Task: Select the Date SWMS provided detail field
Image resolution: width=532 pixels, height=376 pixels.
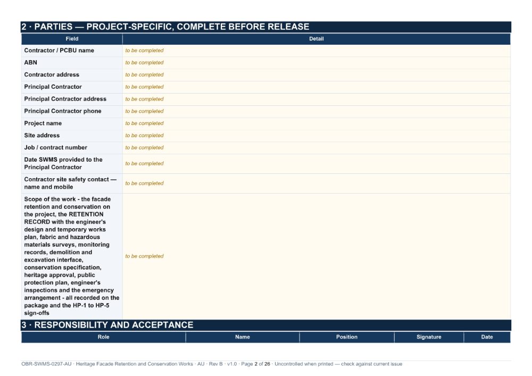Action: (316, 164)
